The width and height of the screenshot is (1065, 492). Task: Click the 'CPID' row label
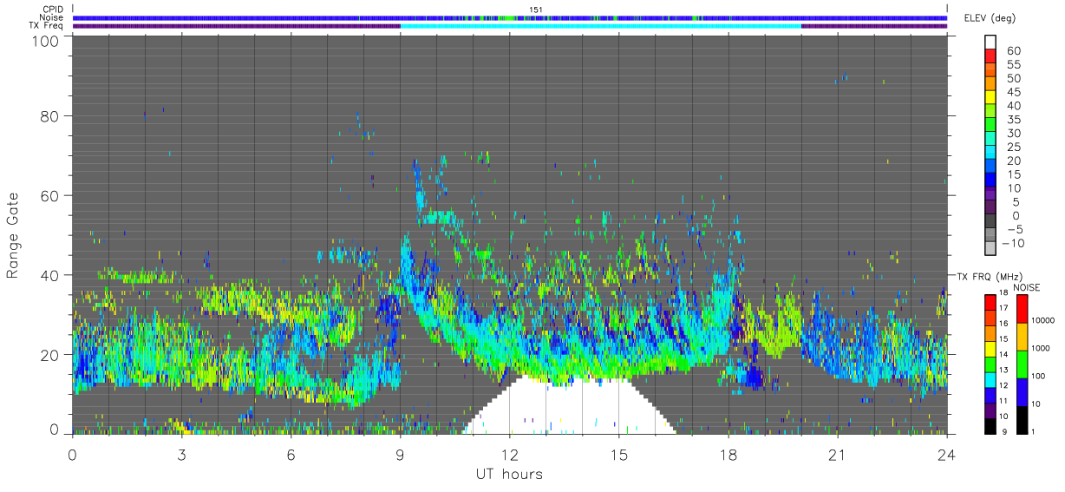(54, 10)
